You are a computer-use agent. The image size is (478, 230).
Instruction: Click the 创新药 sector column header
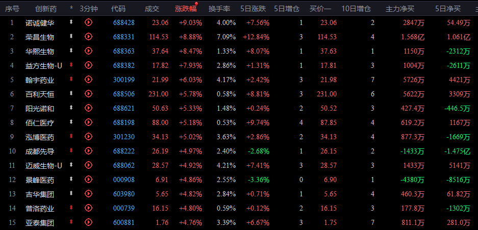[x=46, y=9]
